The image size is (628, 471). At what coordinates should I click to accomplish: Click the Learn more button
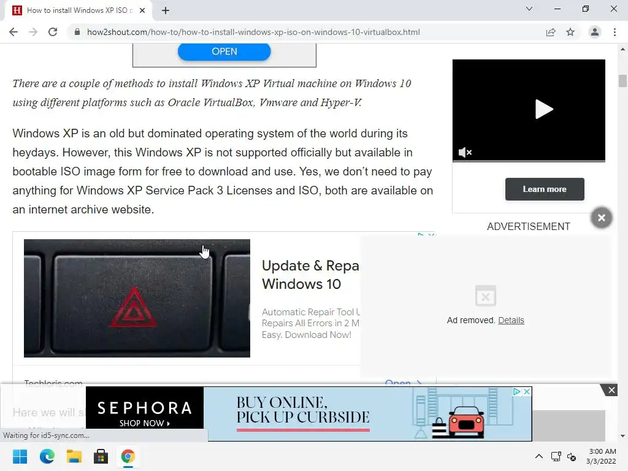[545, 189]
